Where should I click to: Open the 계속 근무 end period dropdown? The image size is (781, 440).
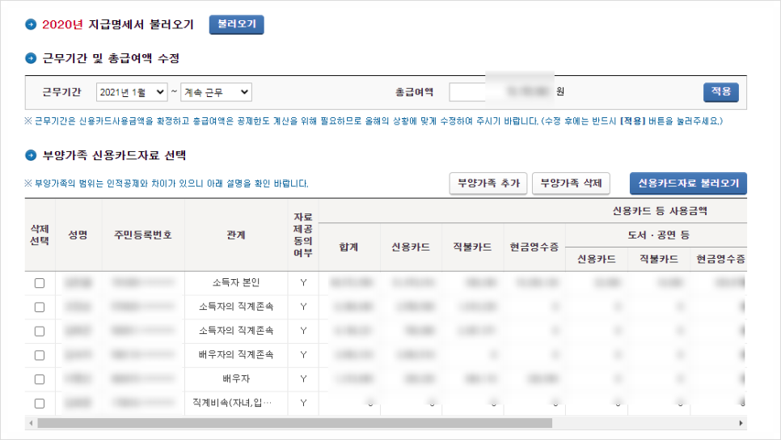pyautogui.click(x=216, y=92)
